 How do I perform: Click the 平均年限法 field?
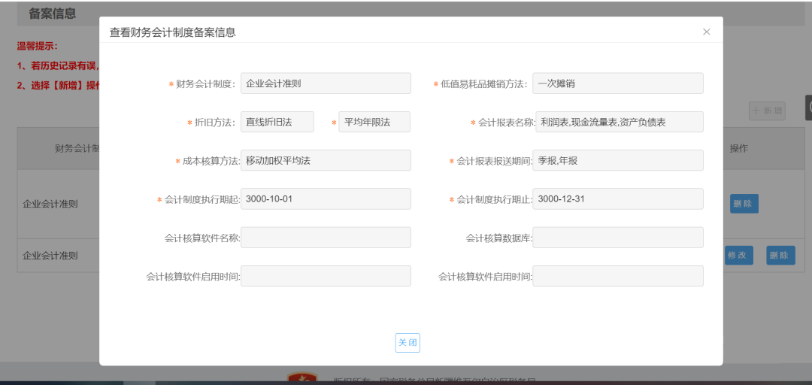374,122
